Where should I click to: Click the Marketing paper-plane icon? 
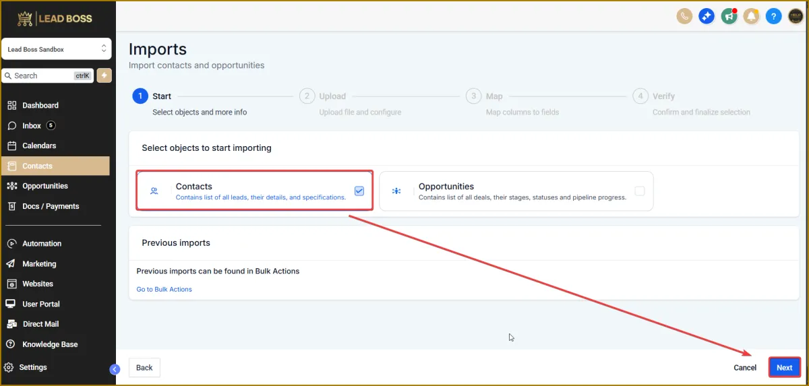11,263
